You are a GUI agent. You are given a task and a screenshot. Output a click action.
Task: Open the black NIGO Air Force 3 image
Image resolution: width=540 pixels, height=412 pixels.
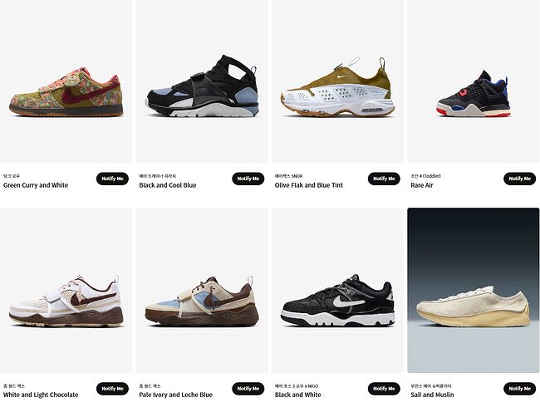pyautogui.click(x=337, y=290)
